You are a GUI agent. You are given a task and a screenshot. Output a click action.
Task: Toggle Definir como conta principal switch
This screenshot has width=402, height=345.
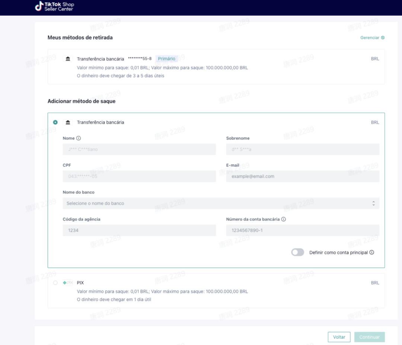[297, 252]
